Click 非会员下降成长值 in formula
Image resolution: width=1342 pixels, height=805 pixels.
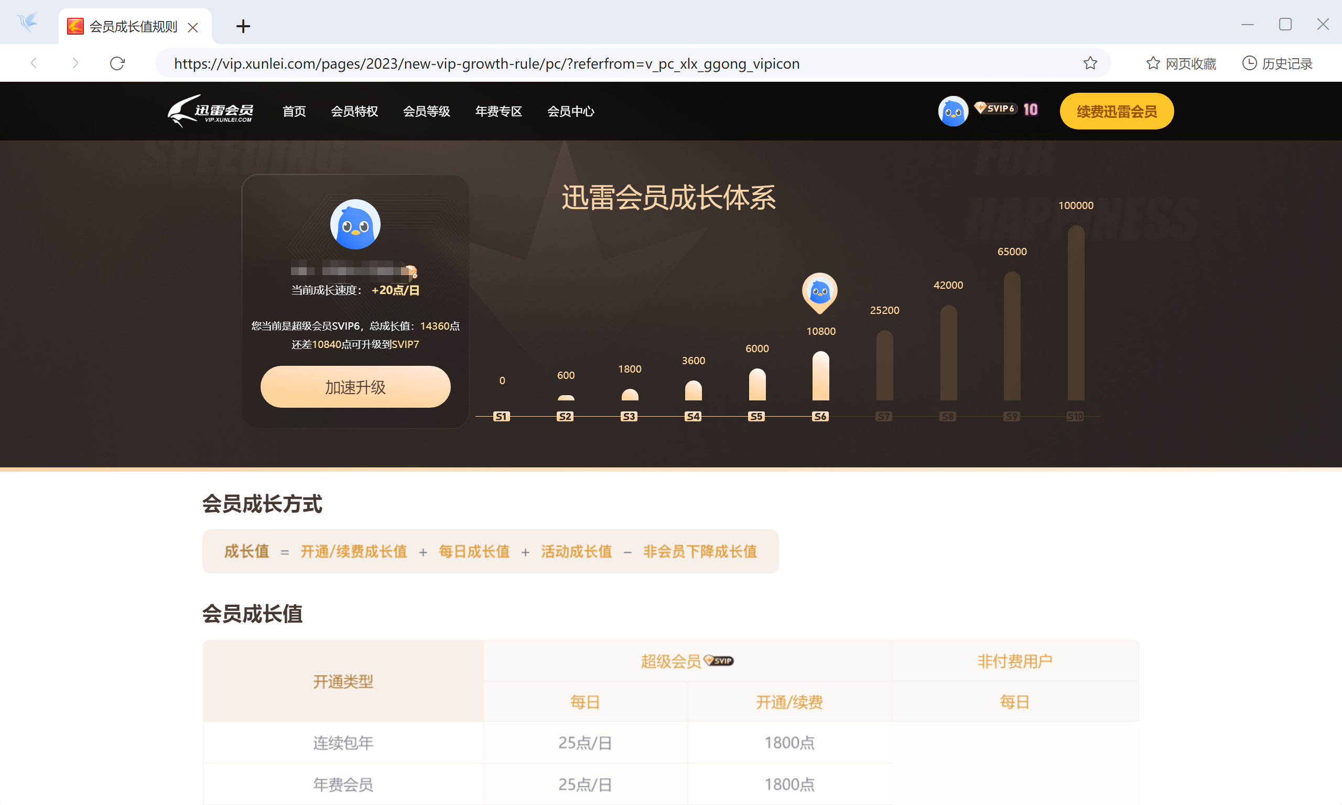coord(700,551)
